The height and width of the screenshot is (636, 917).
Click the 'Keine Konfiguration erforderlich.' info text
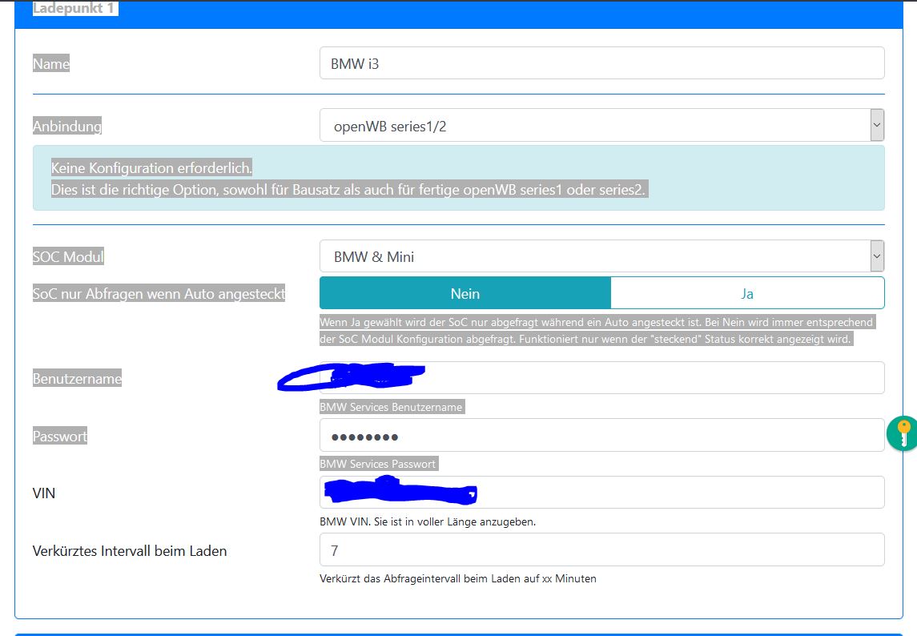click(151, 168)
